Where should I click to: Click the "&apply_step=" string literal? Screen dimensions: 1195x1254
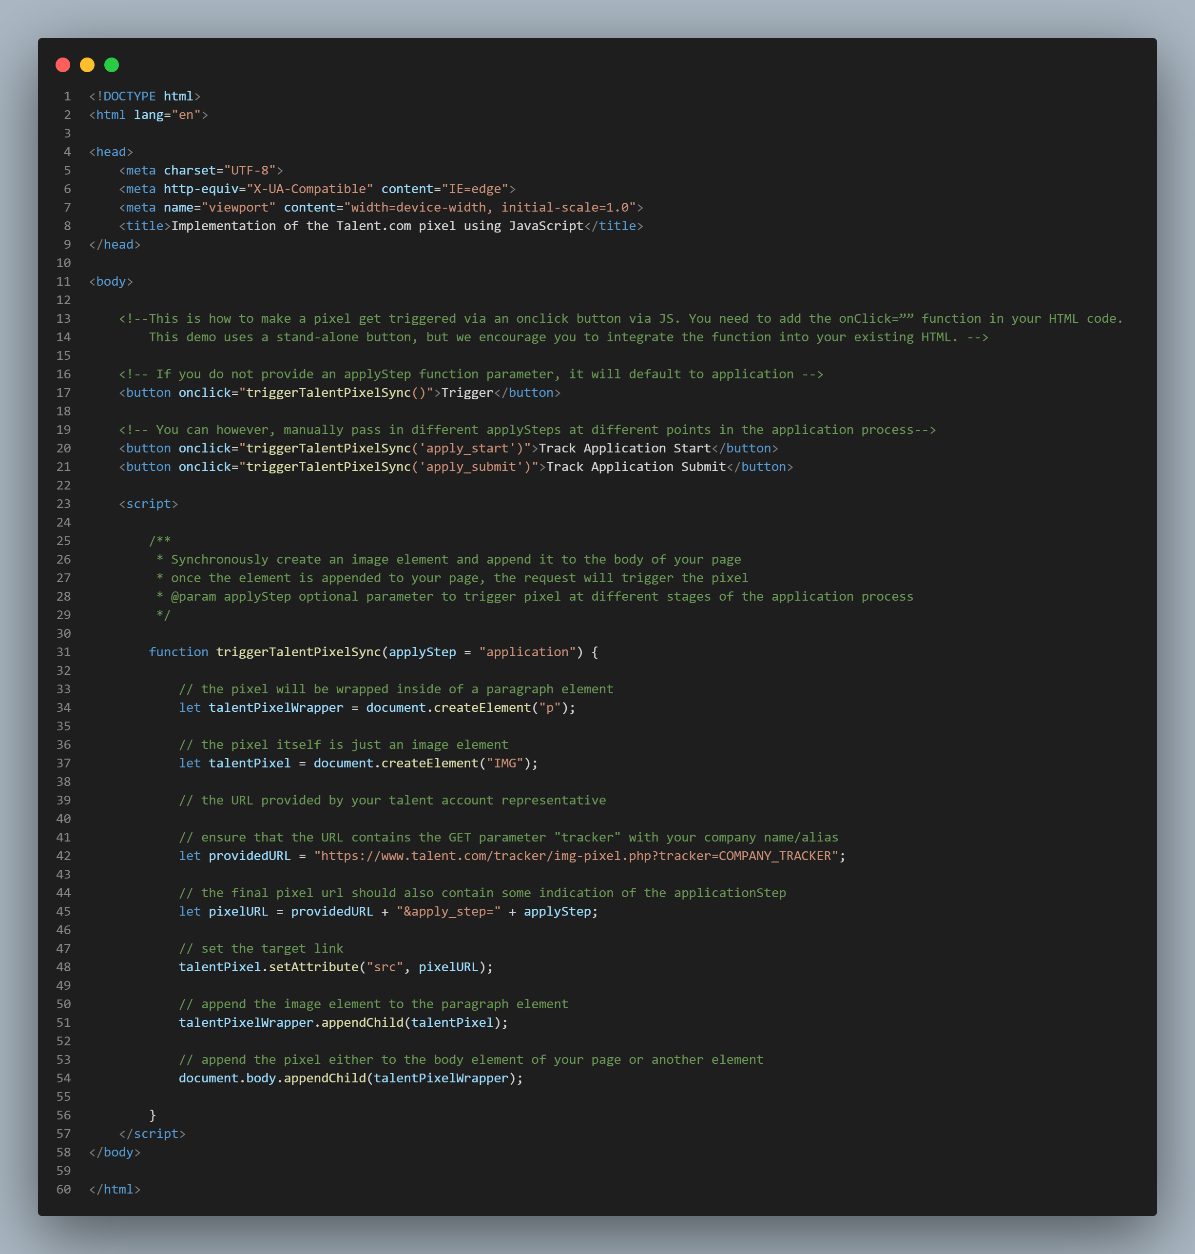point(448,912)
